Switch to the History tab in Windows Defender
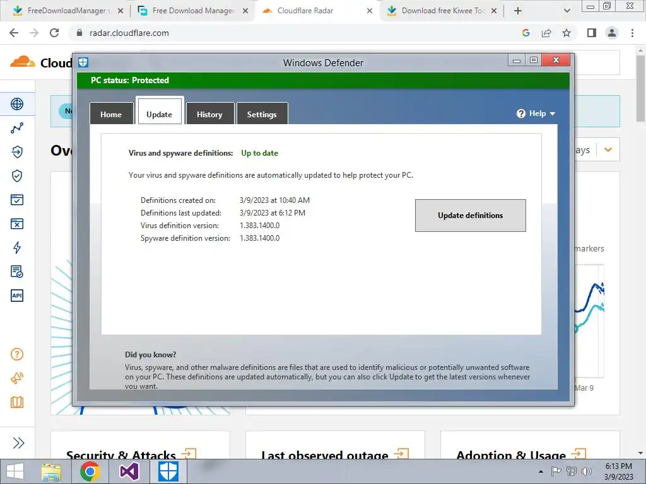Viewport: 646px width, 484px height. pos(209,114)
